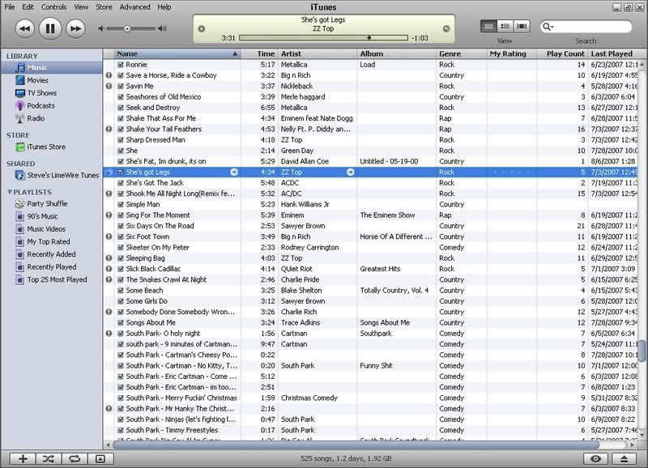
Task: Open the Store menu
Action: (x=104, y=7)
